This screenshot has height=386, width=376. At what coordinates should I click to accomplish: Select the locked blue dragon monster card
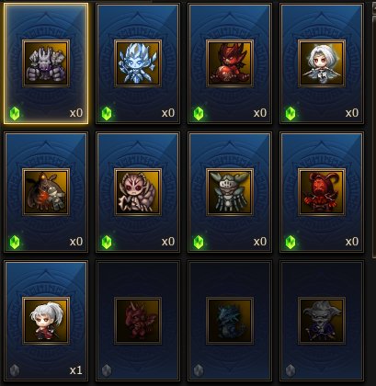pyautogui.click(x=230, y=321)
